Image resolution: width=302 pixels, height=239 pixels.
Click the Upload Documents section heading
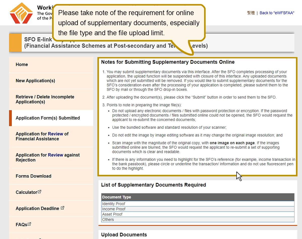point(124,235)
